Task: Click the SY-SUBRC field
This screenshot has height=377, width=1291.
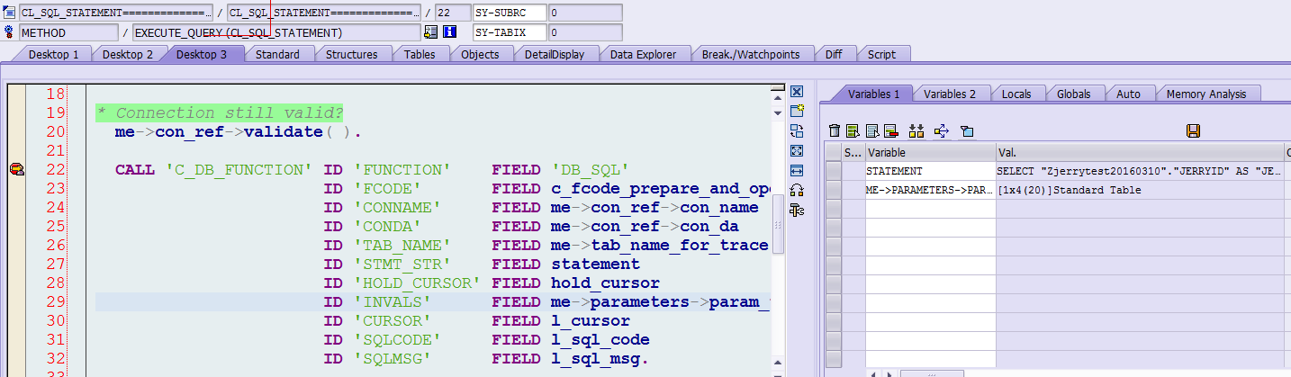Action: tap(510, 13)
